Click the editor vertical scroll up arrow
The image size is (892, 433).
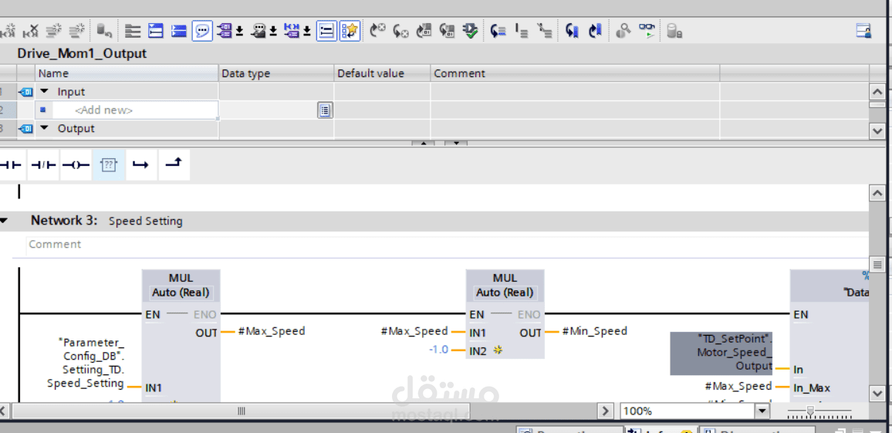coord(877,194)
